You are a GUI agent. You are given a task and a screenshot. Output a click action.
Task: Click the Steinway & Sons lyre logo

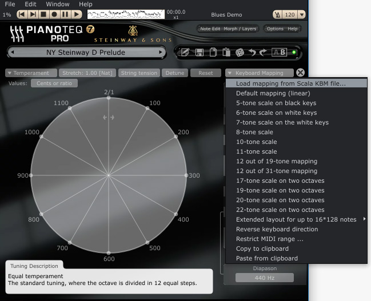coord(133,30)
